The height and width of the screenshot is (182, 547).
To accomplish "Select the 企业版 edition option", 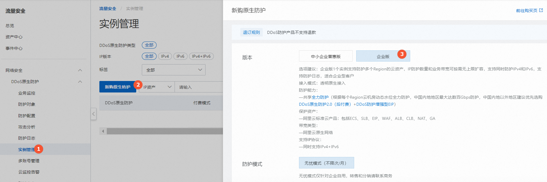I will coord(383,56).
